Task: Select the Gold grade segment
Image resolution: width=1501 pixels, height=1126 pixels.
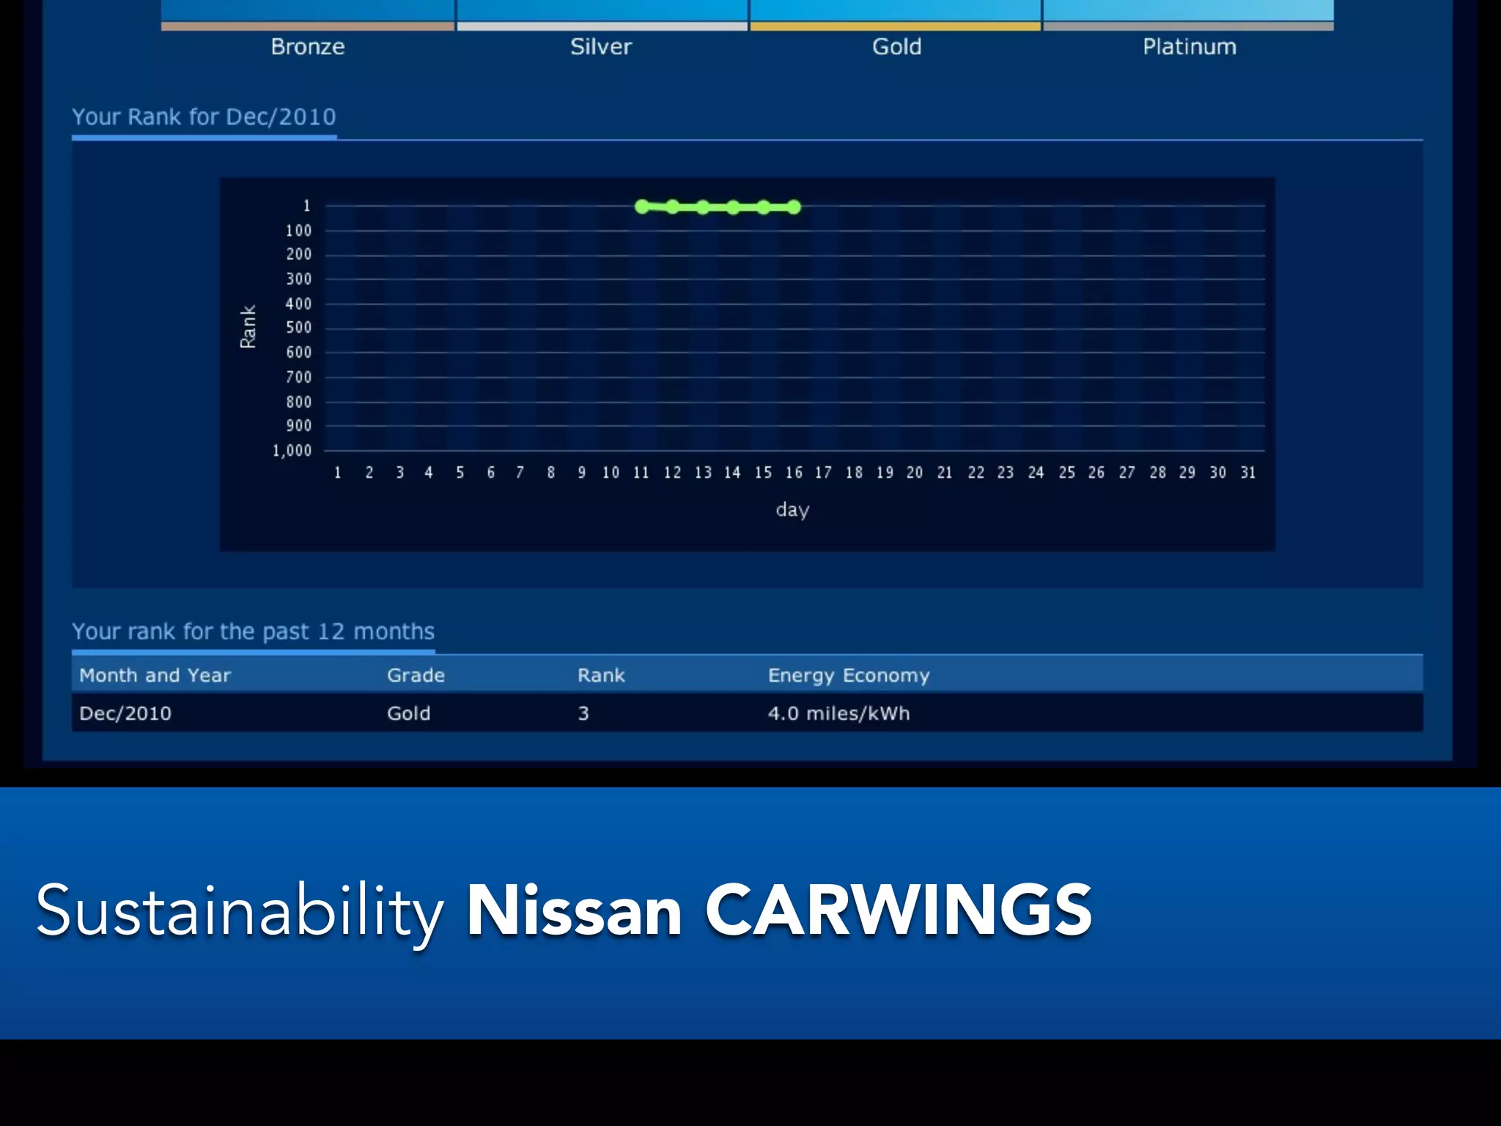Action: (896, 16)
